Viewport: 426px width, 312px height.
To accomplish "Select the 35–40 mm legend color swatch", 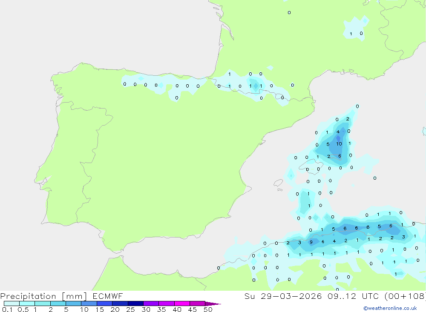I will coord(167,303).
